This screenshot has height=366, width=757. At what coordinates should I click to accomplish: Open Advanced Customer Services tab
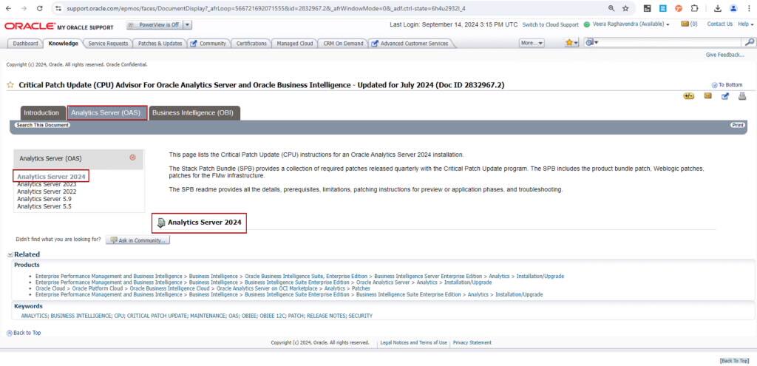[410, 44]
